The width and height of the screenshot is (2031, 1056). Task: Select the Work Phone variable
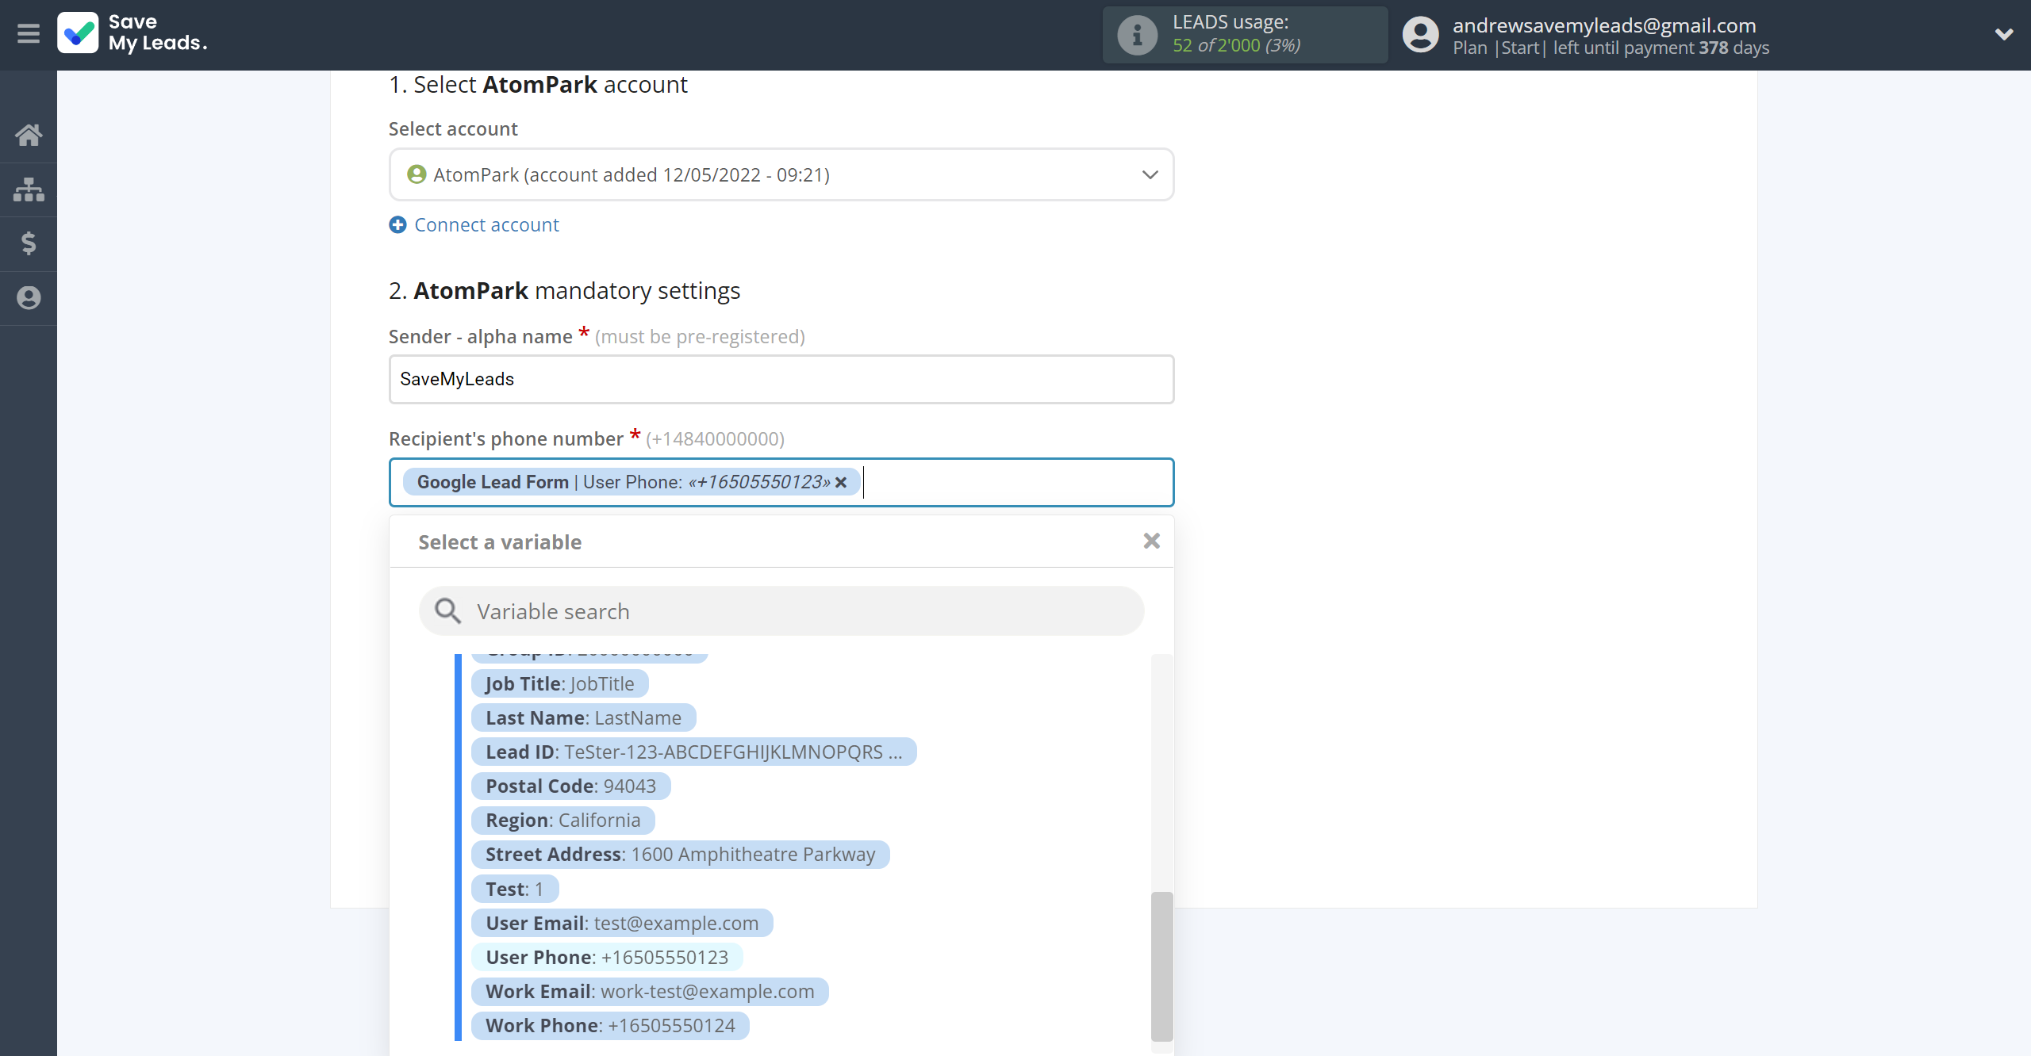[610, 1025]
